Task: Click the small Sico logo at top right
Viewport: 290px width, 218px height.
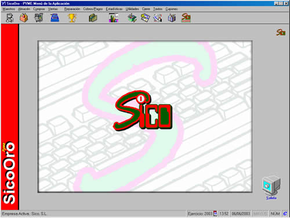Action: tap(281, 33)
